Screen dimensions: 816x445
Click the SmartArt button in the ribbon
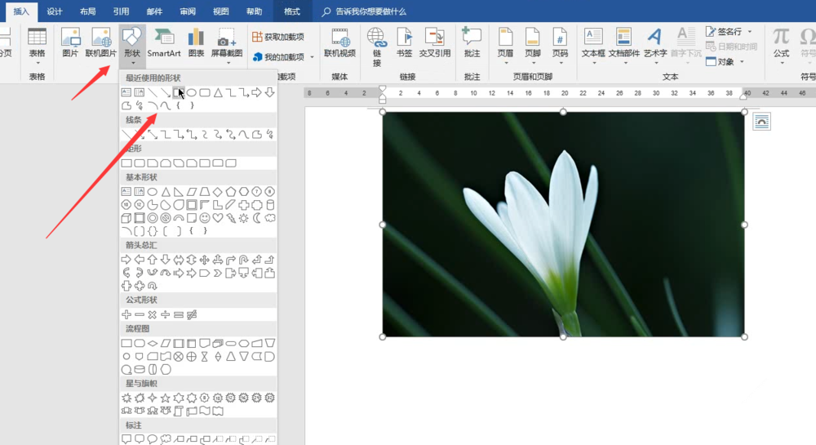tap(163, 42)
